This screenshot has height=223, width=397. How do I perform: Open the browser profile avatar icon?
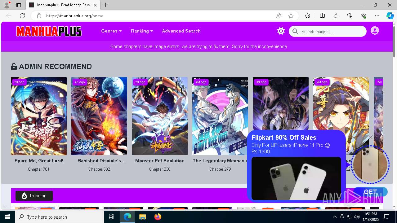click(x=7, y=5)
